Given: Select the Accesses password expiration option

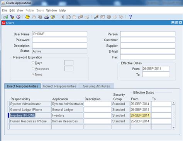Looking at the screenshot, I should pyautogui.click(x=33, y=68).
